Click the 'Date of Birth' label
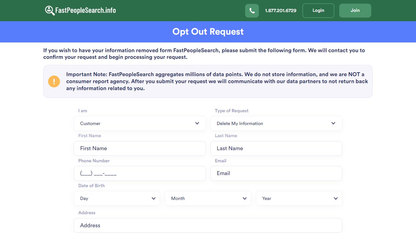 coord(91,186)
